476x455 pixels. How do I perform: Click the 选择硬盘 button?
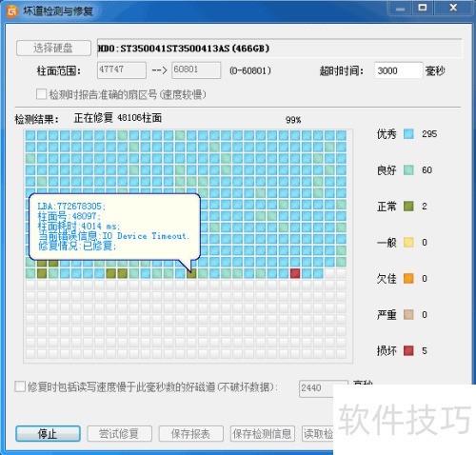point(53,49)
